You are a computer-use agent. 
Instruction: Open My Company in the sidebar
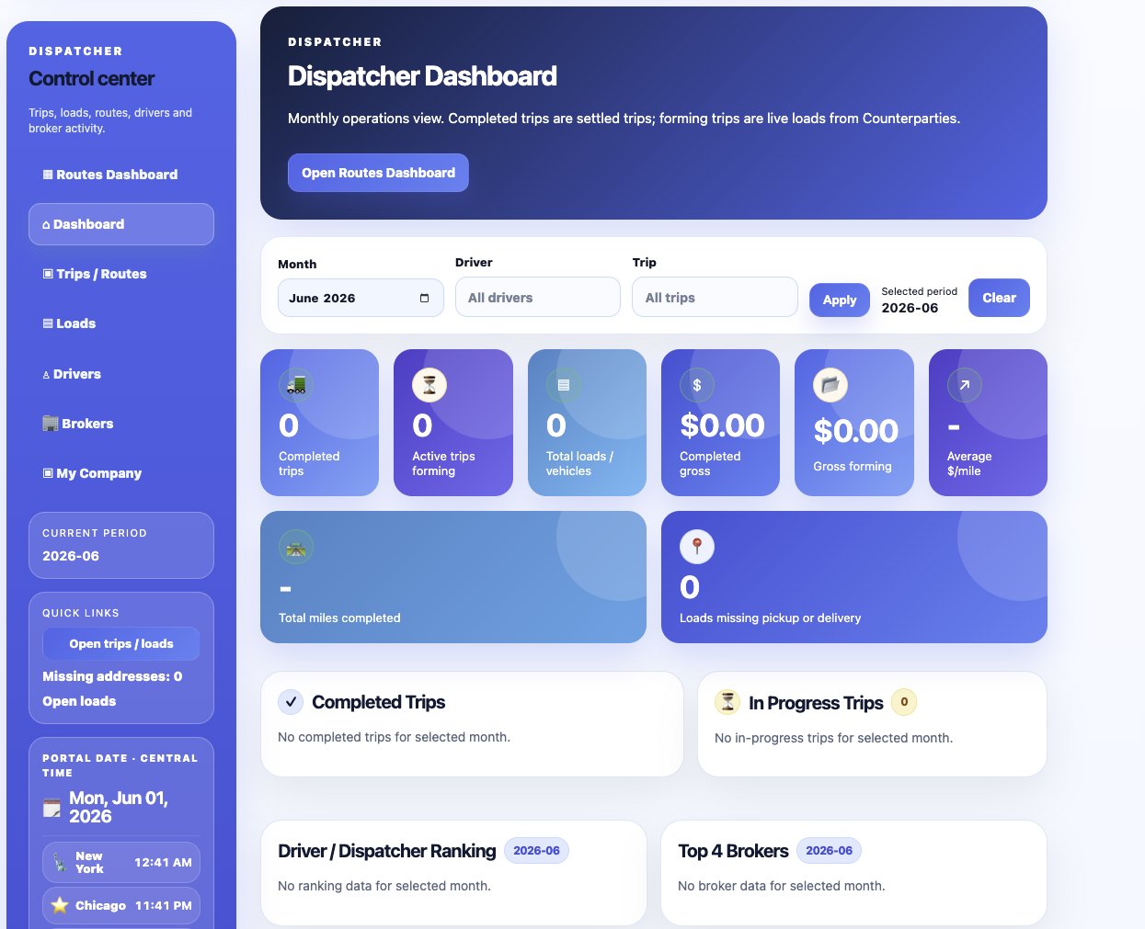click(x=121, y=473)
